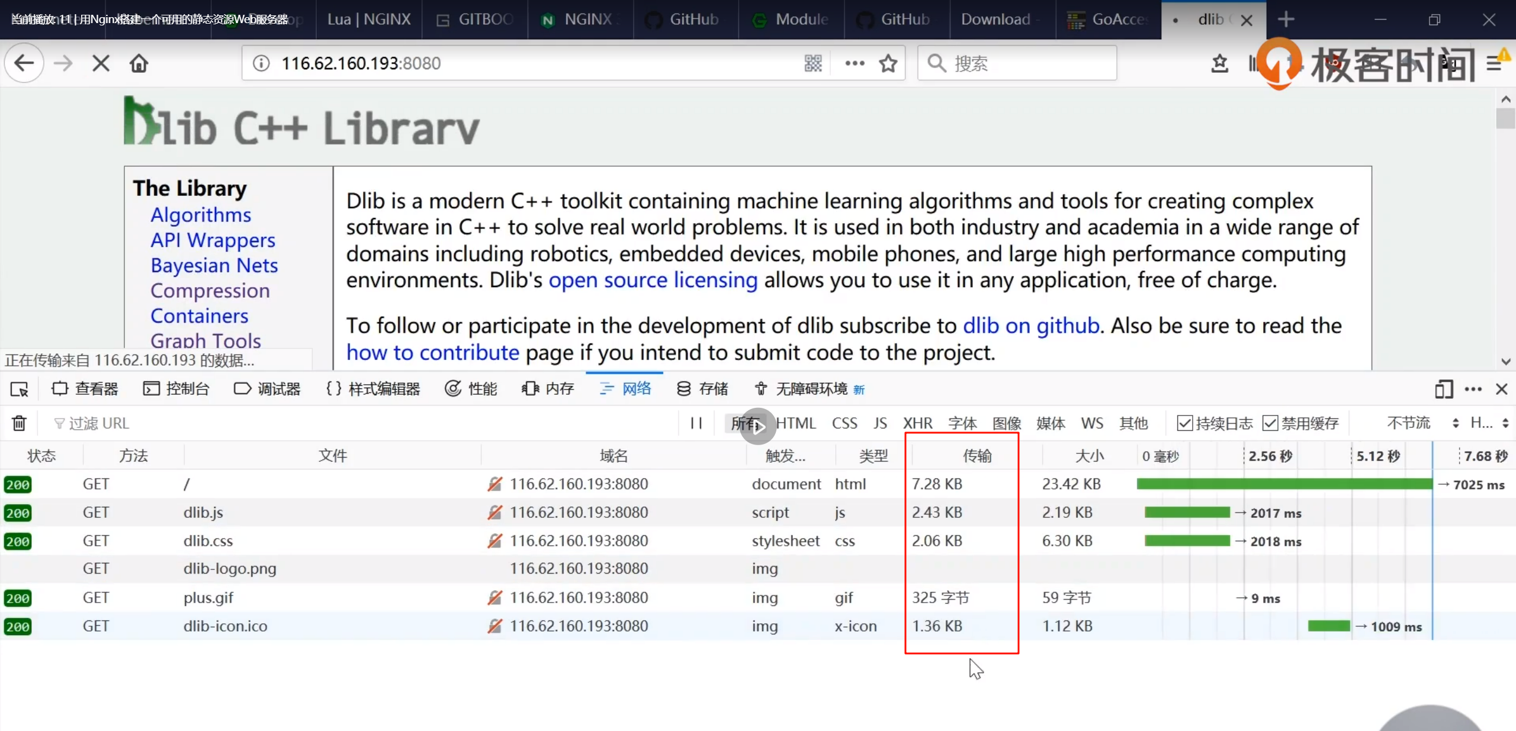The width and height of the screenshot is (1516, 731).
Task: Open the browser home page icon
Action: coord(139,63)
